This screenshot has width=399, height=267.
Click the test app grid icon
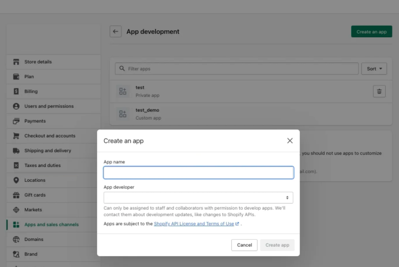click(123, 91)
